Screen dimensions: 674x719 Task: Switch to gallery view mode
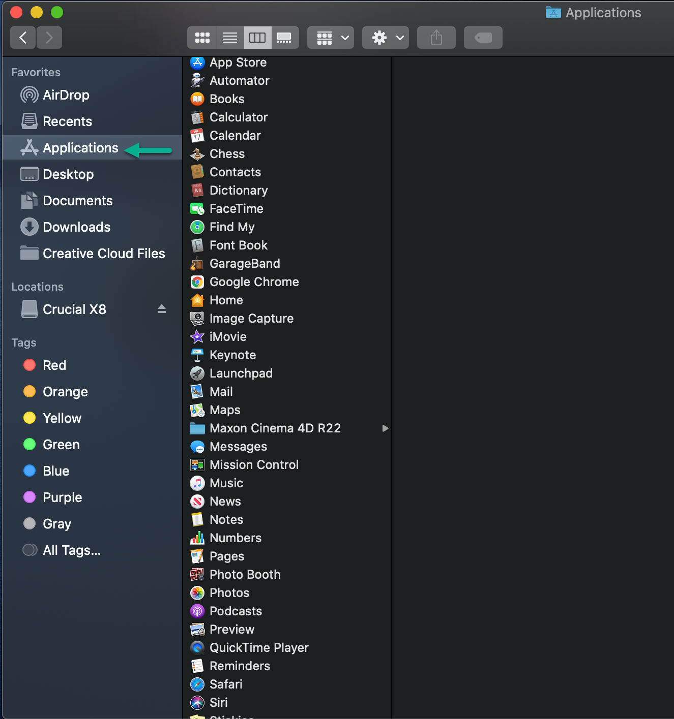pyautogui.click(x=285, y=37)
